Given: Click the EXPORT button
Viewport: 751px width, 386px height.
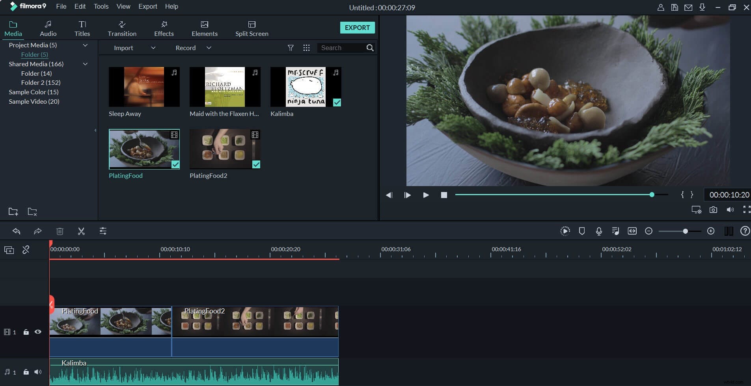Looking at the screenshot, I should tap(357, 28).
